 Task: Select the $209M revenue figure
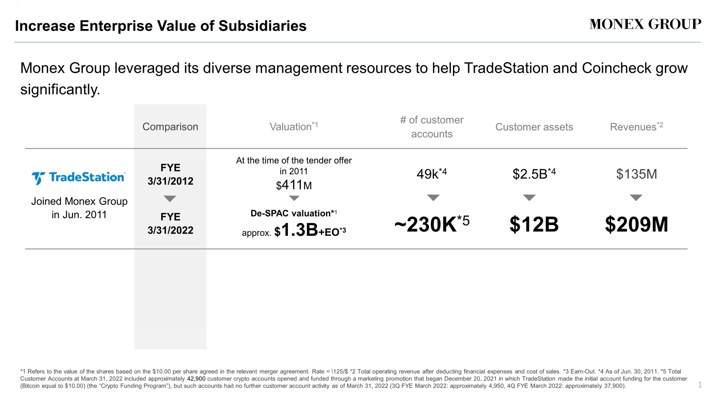click(x=636, y=224)
